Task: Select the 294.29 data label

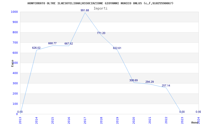Action: [x=149, y=82]
